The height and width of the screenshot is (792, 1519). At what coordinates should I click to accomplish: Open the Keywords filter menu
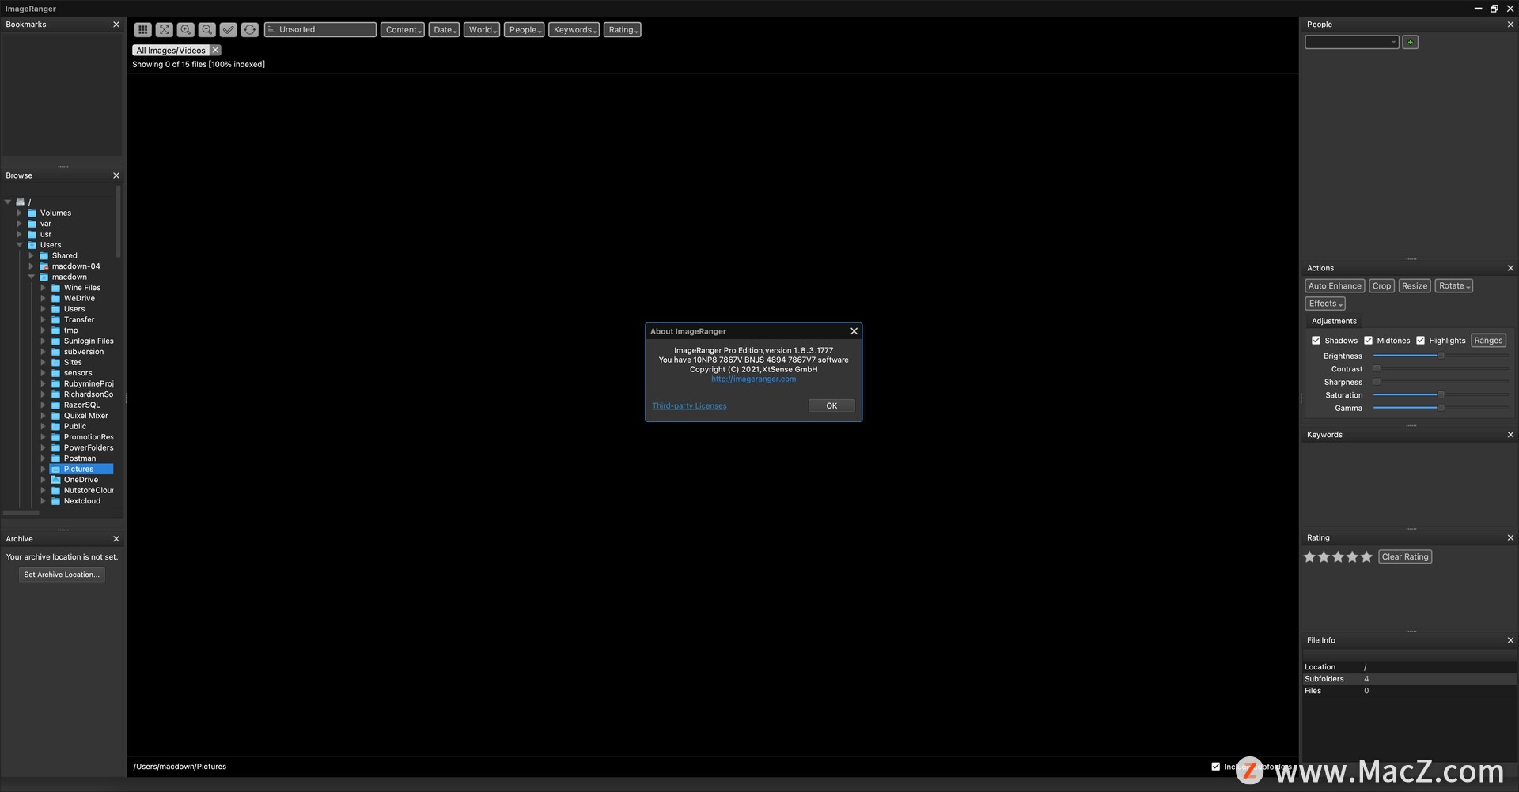coord(574,30)
